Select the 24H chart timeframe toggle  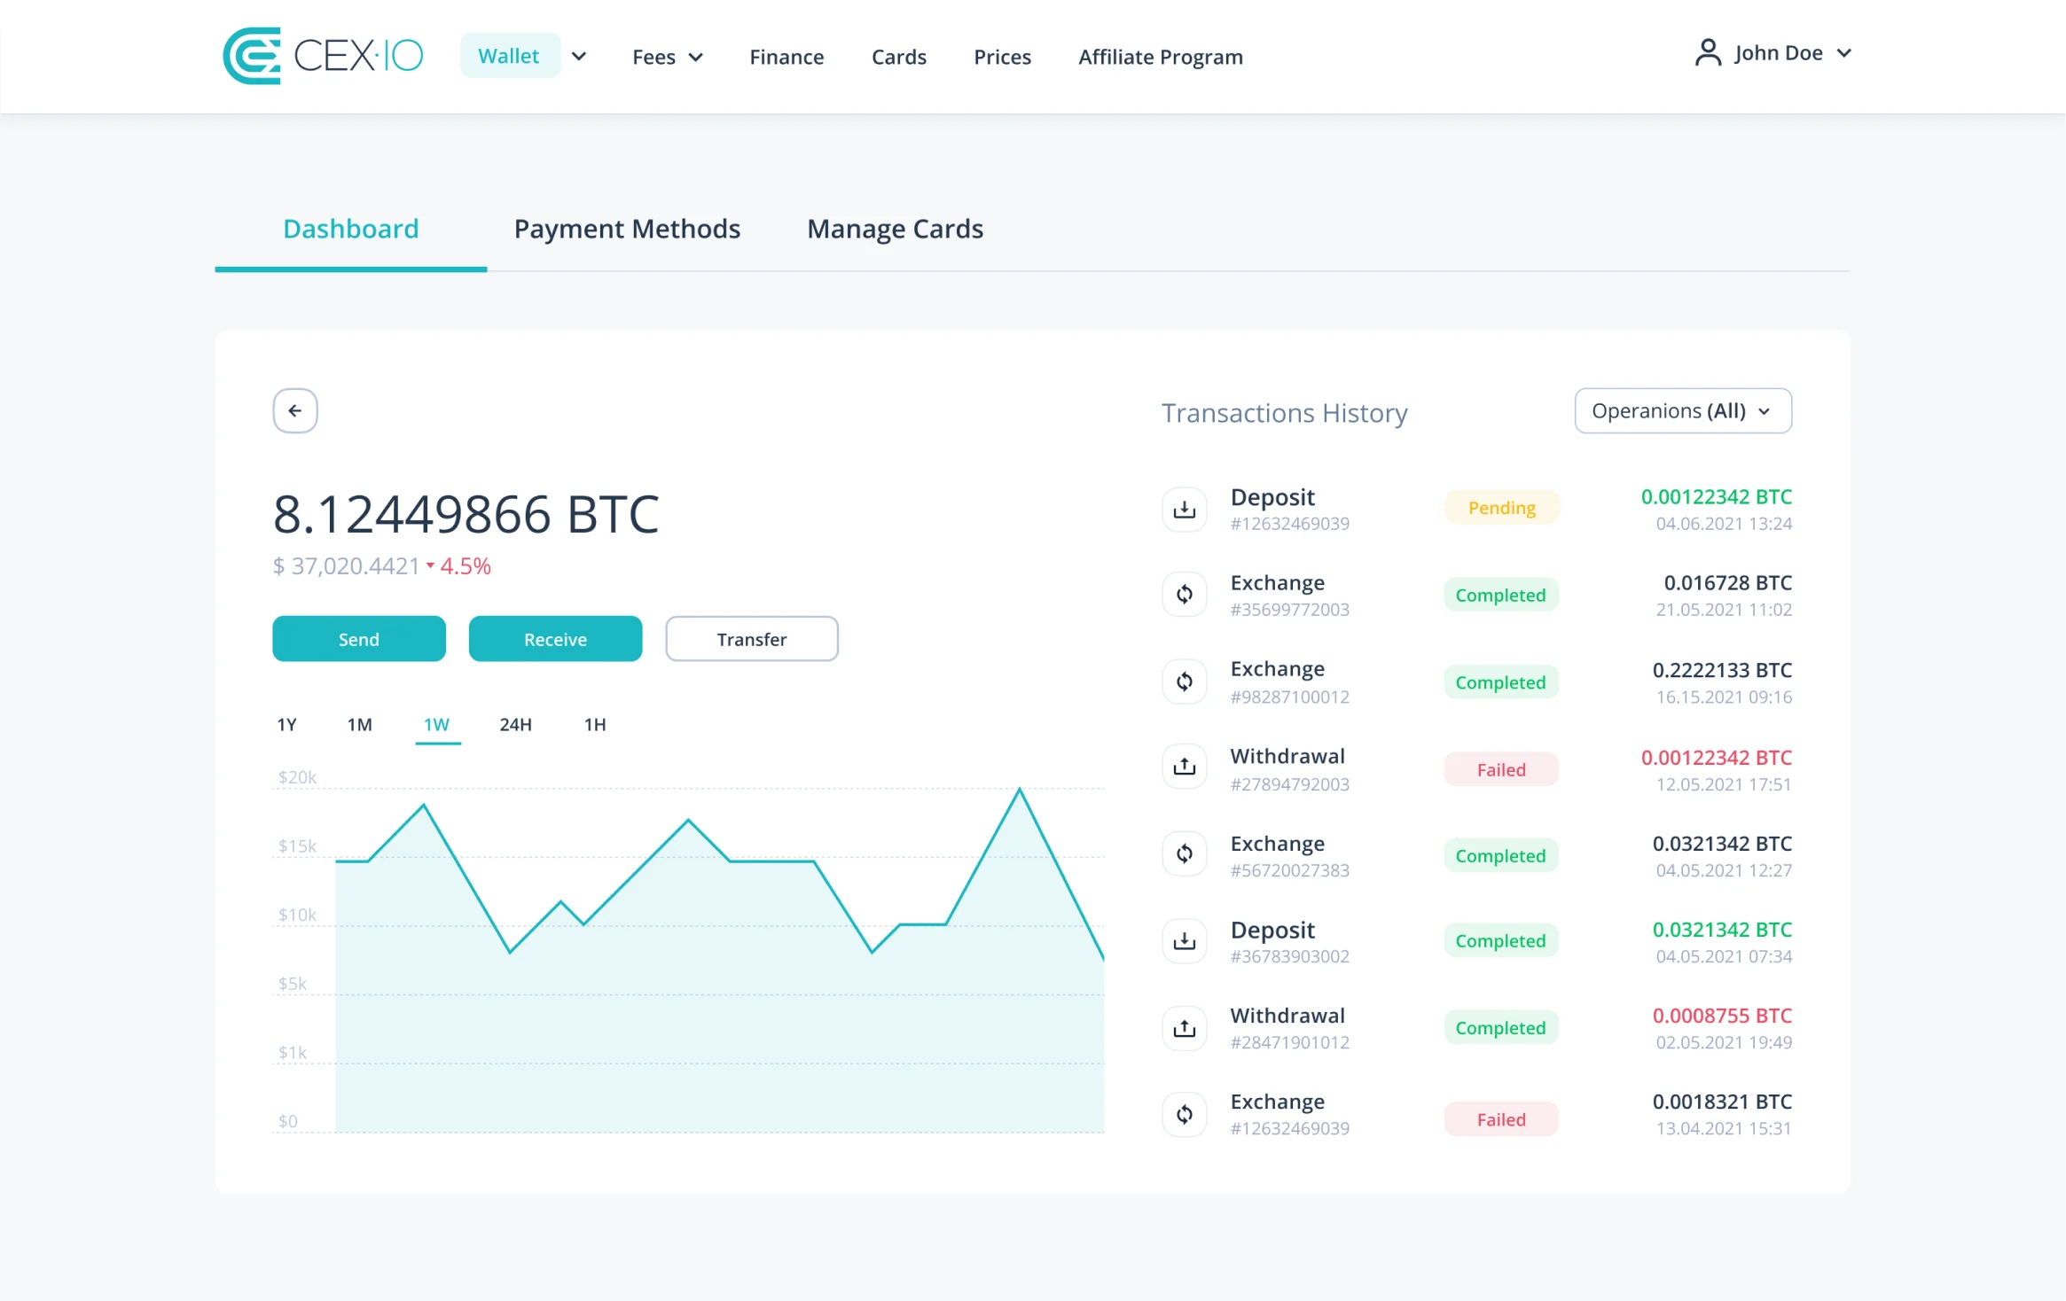tap(514, 724)
